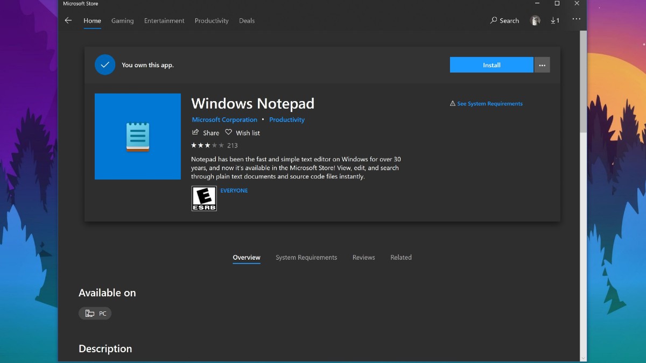Click the Available on heading

[x=107, y=293]
